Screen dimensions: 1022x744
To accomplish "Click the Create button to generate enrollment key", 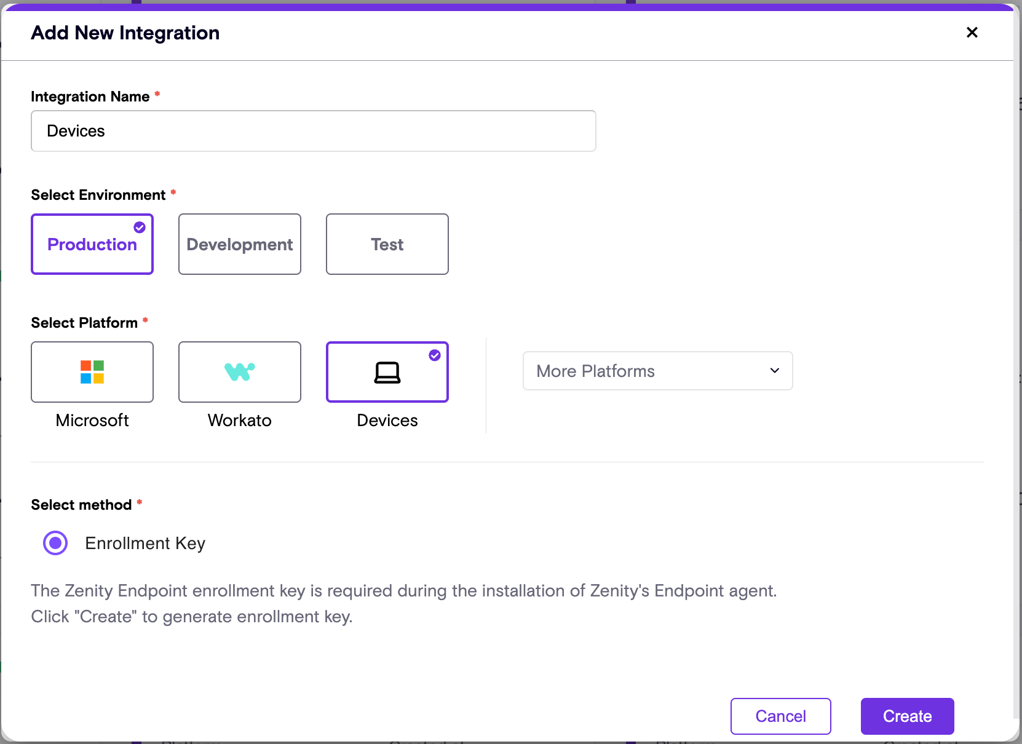I will tap(907, 716).
